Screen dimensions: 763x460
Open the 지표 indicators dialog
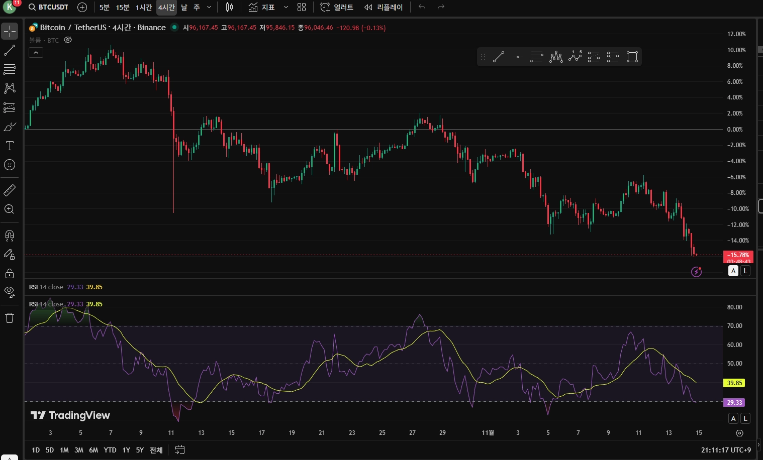click(261, 8)
